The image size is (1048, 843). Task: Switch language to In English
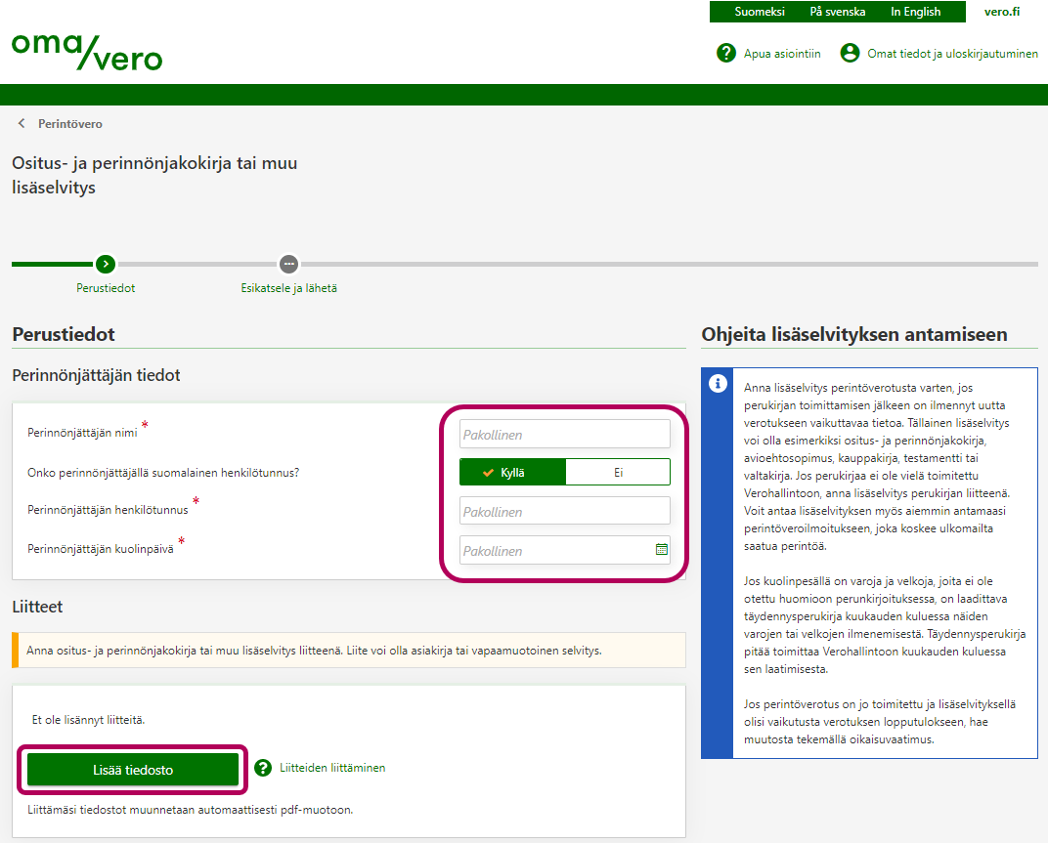(915, 12)
